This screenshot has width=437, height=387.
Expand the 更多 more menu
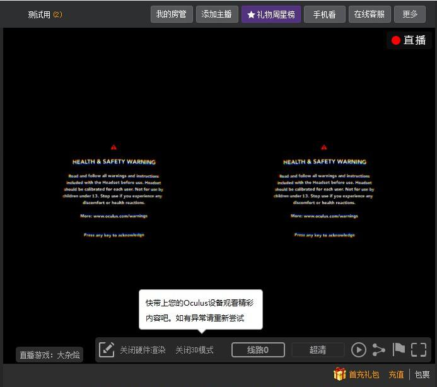[x=410, y=14]
